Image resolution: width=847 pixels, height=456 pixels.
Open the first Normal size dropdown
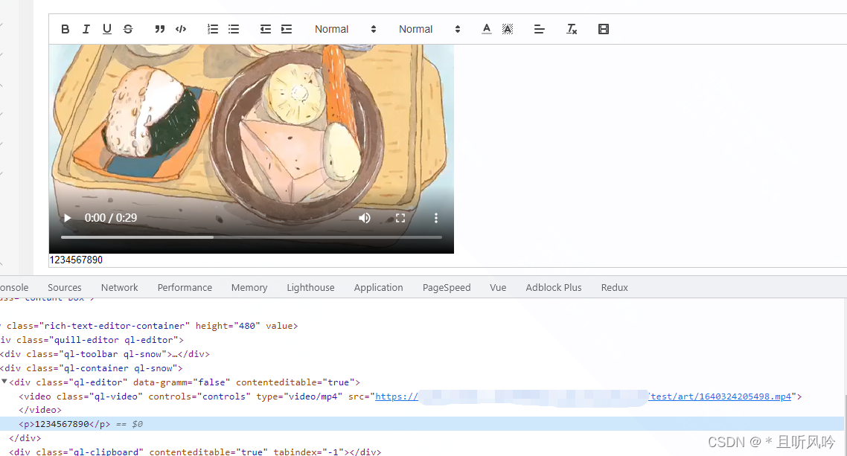345,29
